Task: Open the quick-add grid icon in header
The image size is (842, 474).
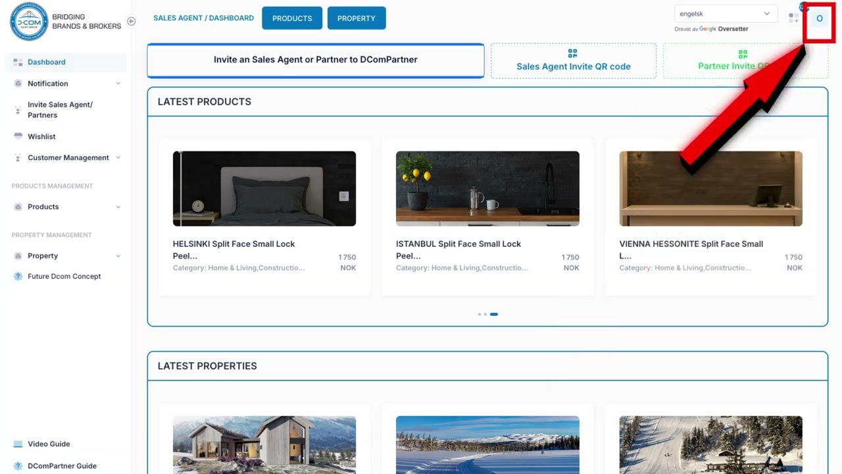Action: click(794, 18)
